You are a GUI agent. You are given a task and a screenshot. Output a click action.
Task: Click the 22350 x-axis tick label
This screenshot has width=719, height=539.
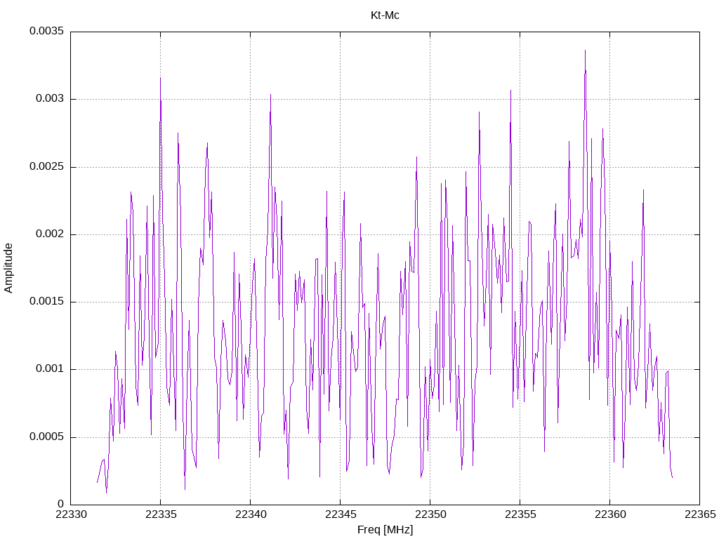pos(430,514)
